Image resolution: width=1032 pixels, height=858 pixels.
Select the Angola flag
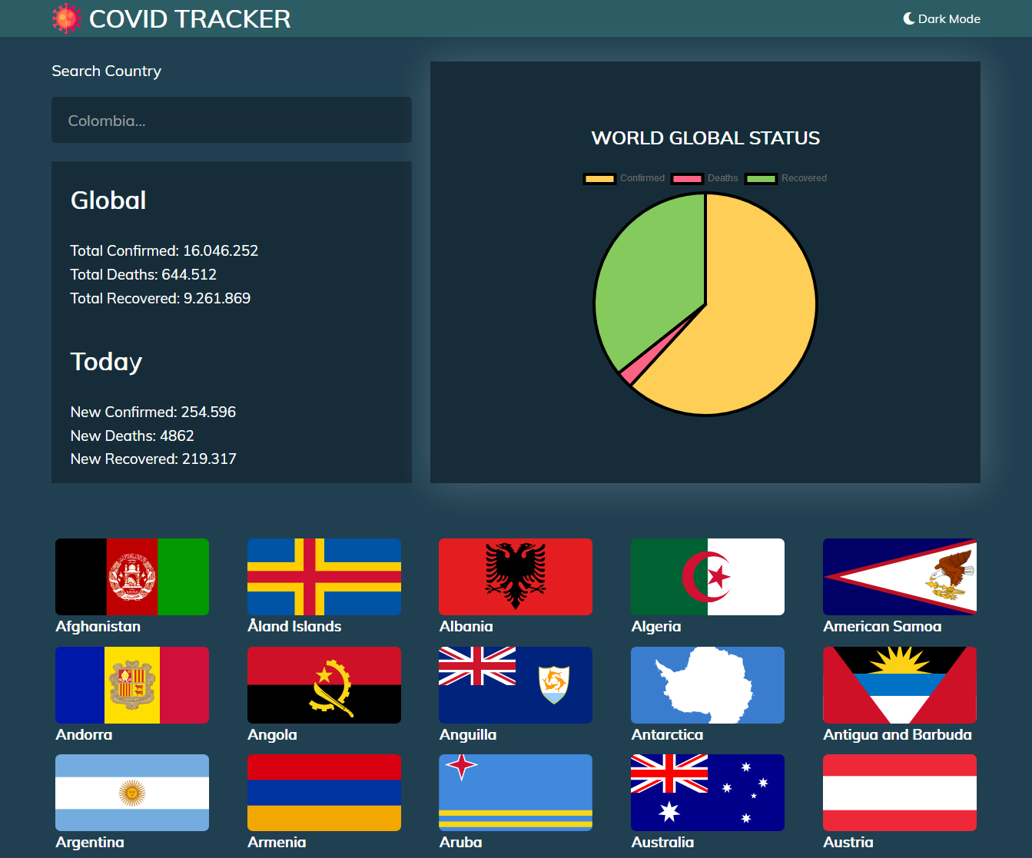pos(324,685)
